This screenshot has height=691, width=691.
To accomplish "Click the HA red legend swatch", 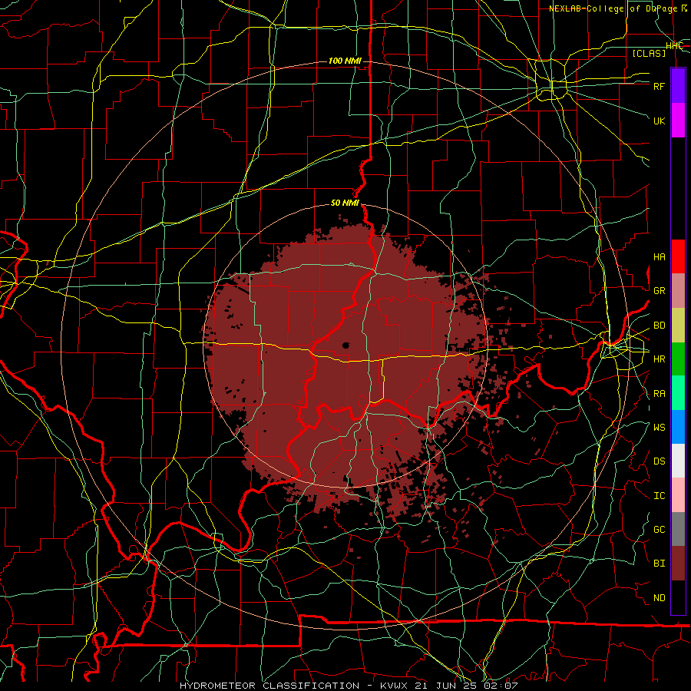I will click(x=678, y=256).
